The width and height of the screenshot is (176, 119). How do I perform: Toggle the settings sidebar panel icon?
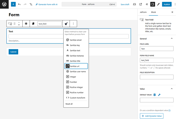click(x=153, y=4)
